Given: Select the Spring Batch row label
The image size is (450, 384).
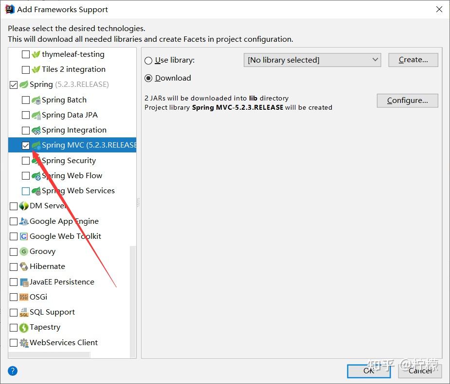Looking at the screenshot, I should pos(64,100).
